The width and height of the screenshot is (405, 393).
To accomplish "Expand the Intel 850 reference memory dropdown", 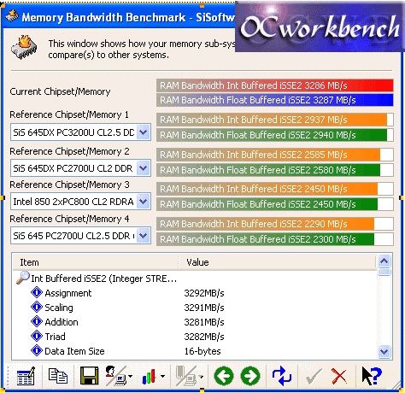I will pyautogui.click(x=143, y=202).
